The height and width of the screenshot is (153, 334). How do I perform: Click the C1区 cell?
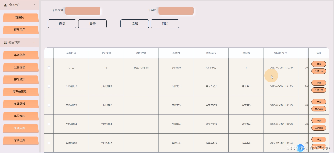71,68
